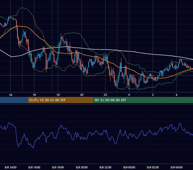The width and height of the screenshot is (193, 170).
Task: Click the 8/8 18:00 label on oscillator axis
Action: (58, 167)
